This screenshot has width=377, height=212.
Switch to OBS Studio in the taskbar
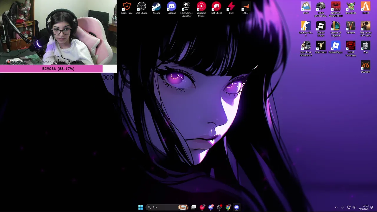[x=219, y=207]
